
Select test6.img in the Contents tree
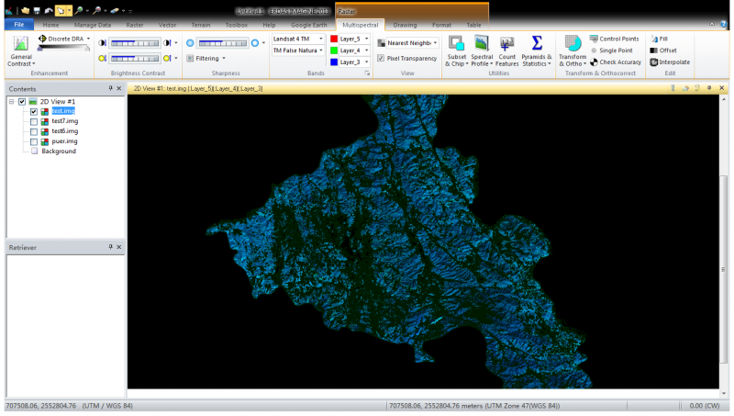64,131
